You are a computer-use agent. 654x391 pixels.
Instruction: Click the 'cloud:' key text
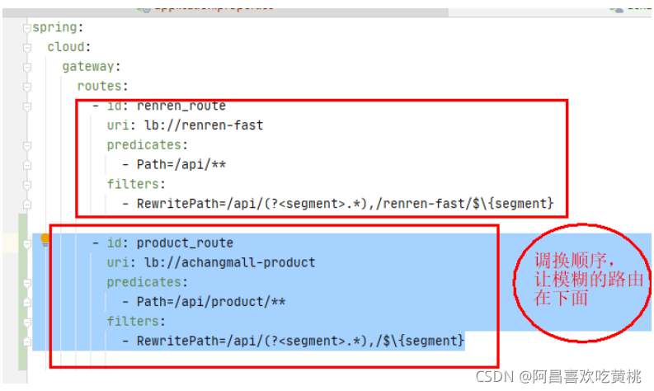coord(68,47)
